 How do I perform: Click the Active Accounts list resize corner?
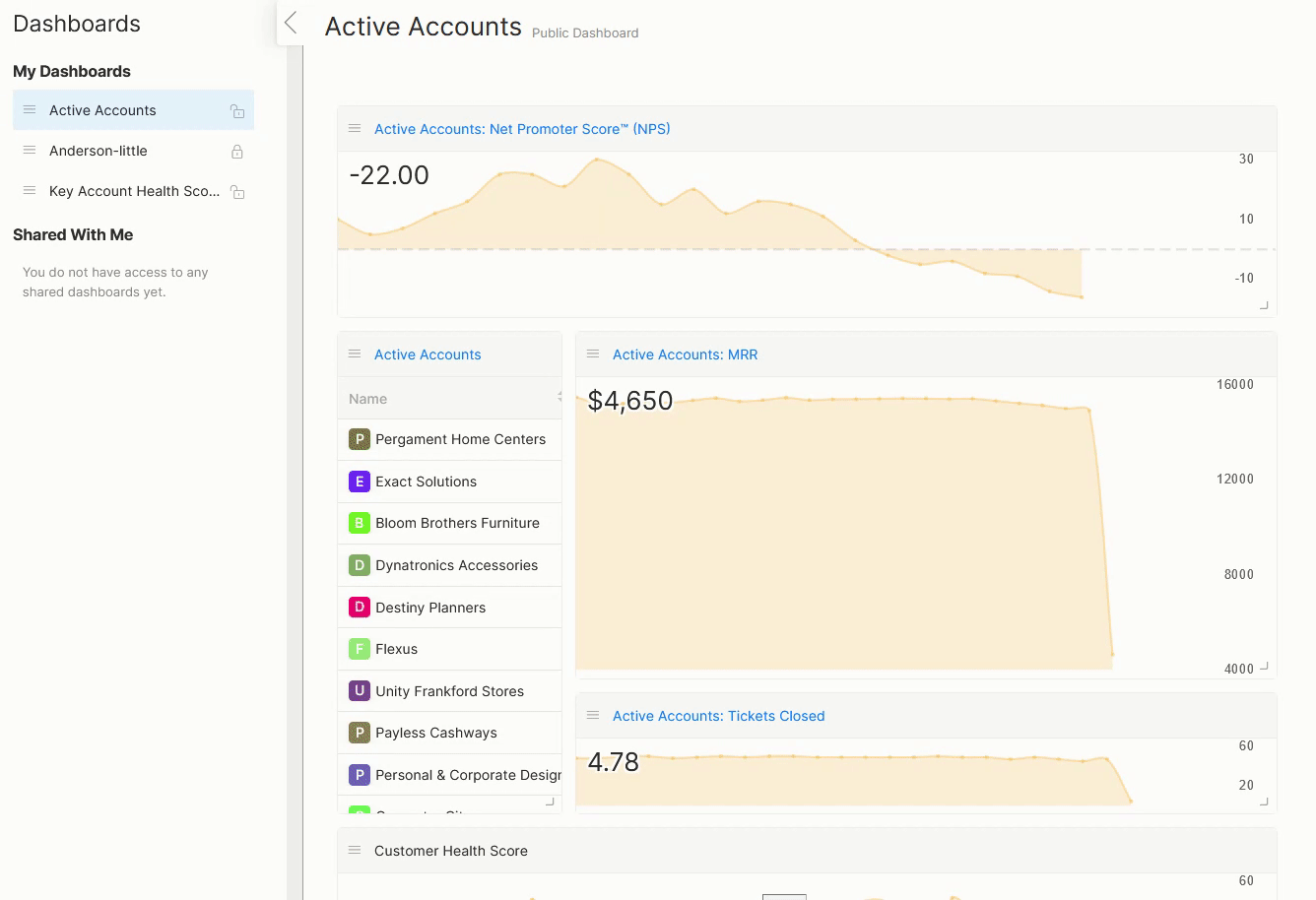pyautogui.click(x=550, y=802)
